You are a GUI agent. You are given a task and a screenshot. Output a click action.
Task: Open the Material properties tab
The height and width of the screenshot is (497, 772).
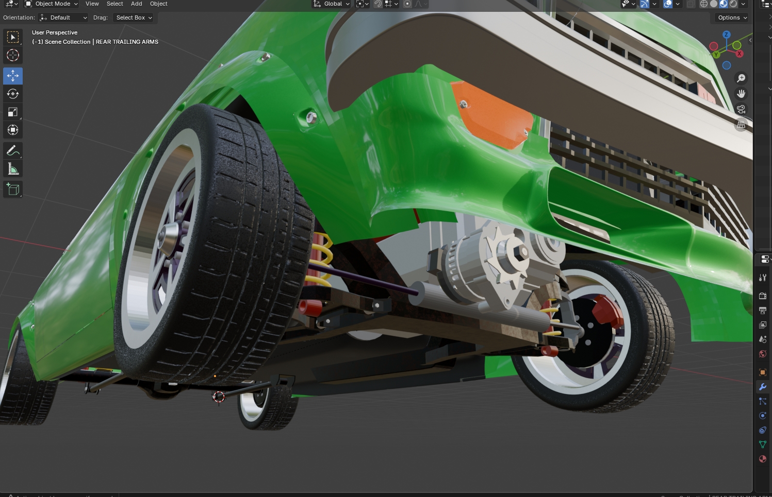click(x=763, y=459)
